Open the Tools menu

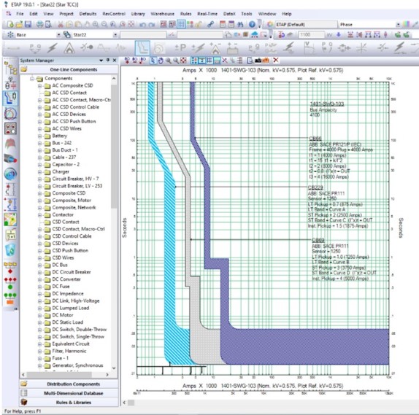coord(247,14)
